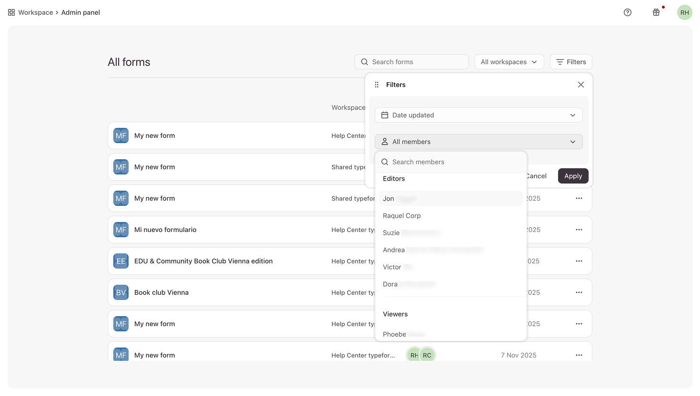Grab the Filters panel drag handle
Image resolution: width=700 pixels, height=396 pixels.
pos(377,85)
